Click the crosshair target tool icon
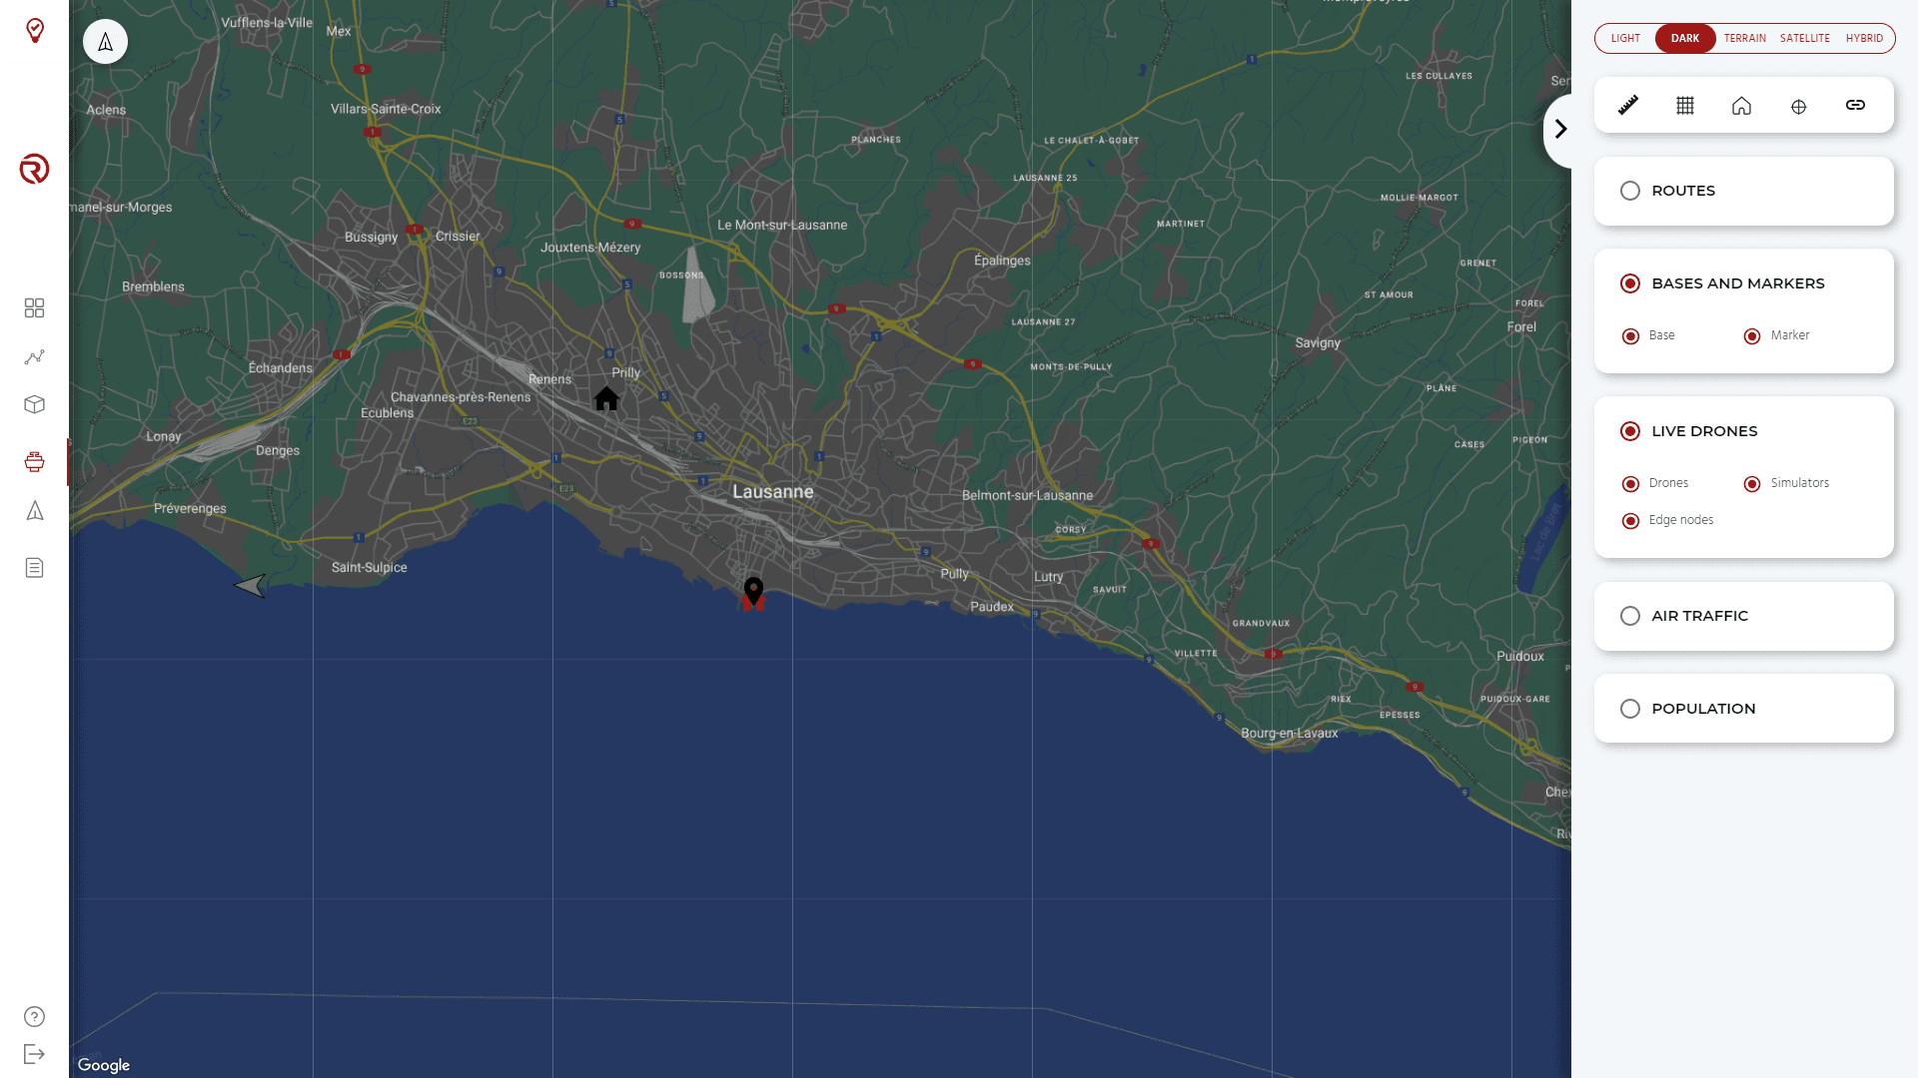 (x=1798, y=106)
